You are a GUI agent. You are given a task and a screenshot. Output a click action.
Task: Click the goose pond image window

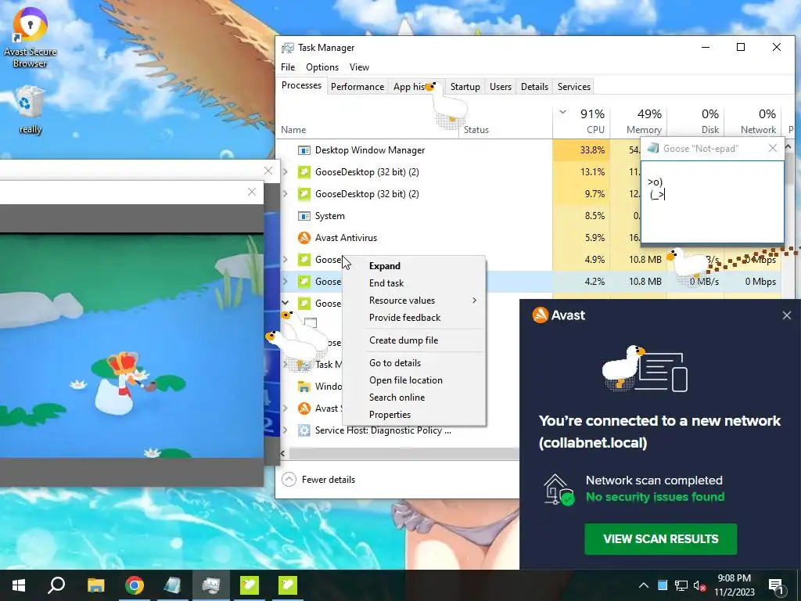point(131,345)
